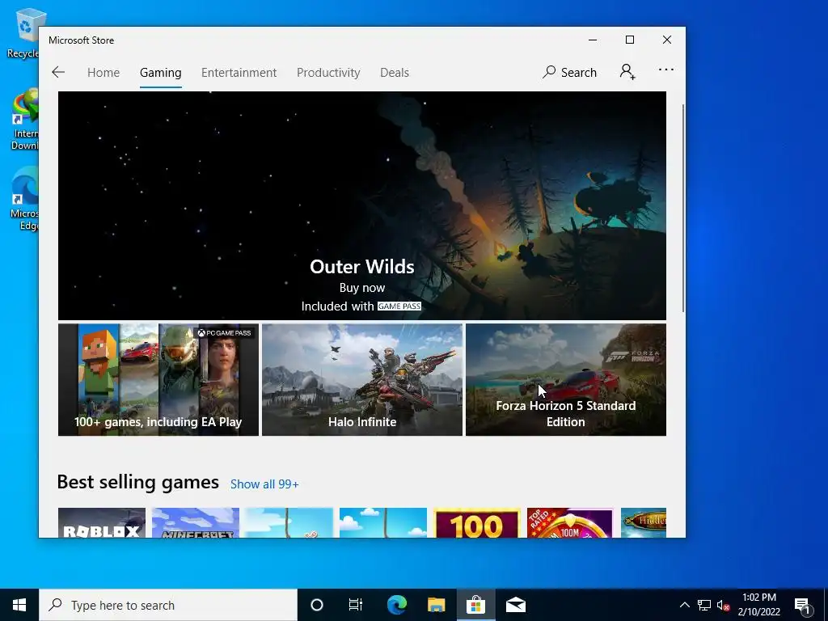Image resolution: width=828 pixels, height=621 pixels.
Task: Click the Store window vertical scrollbar
Action: (683, 208)
